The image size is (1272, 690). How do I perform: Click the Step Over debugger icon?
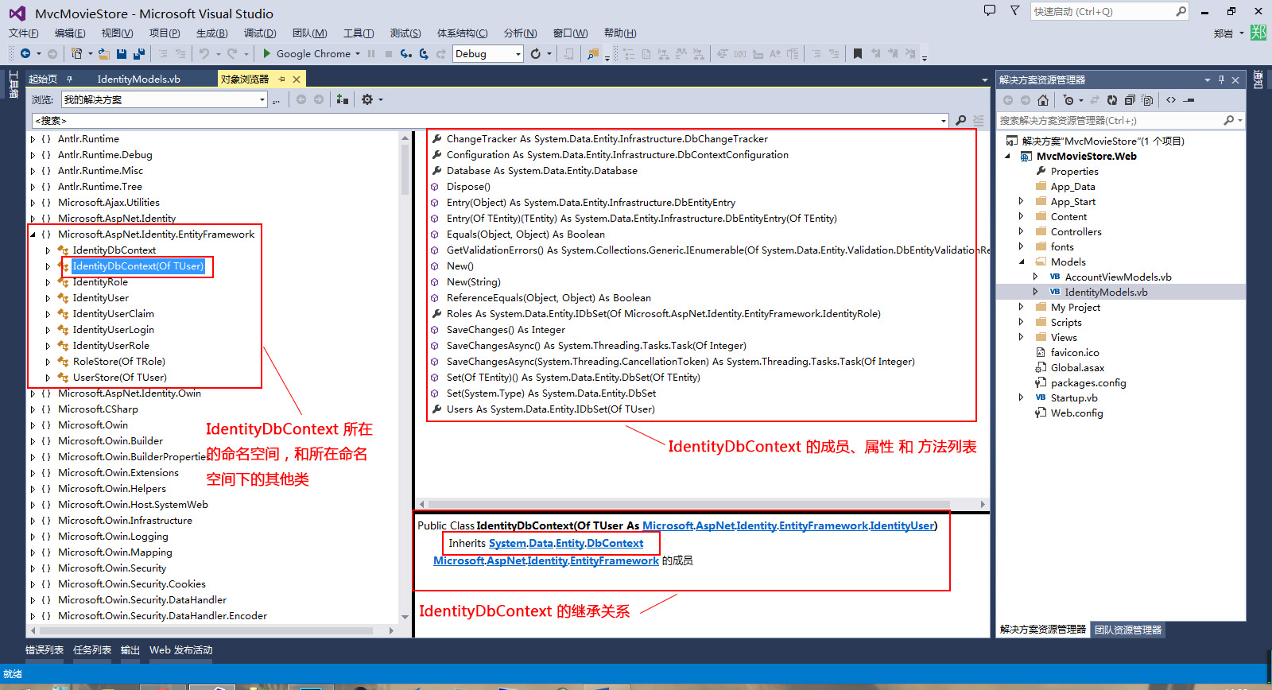tap(424, 53)
